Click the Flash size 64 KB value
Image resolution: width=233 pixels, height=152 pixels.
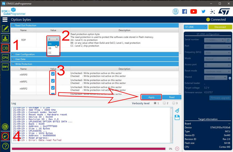tap(227, 143)
